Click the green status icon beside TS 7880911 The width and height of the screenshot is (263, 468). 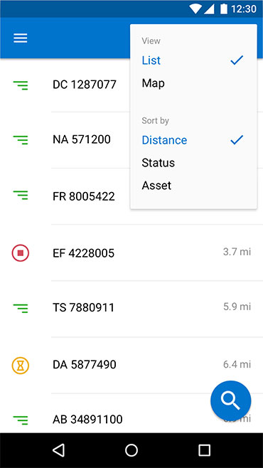tap(21, 308)
